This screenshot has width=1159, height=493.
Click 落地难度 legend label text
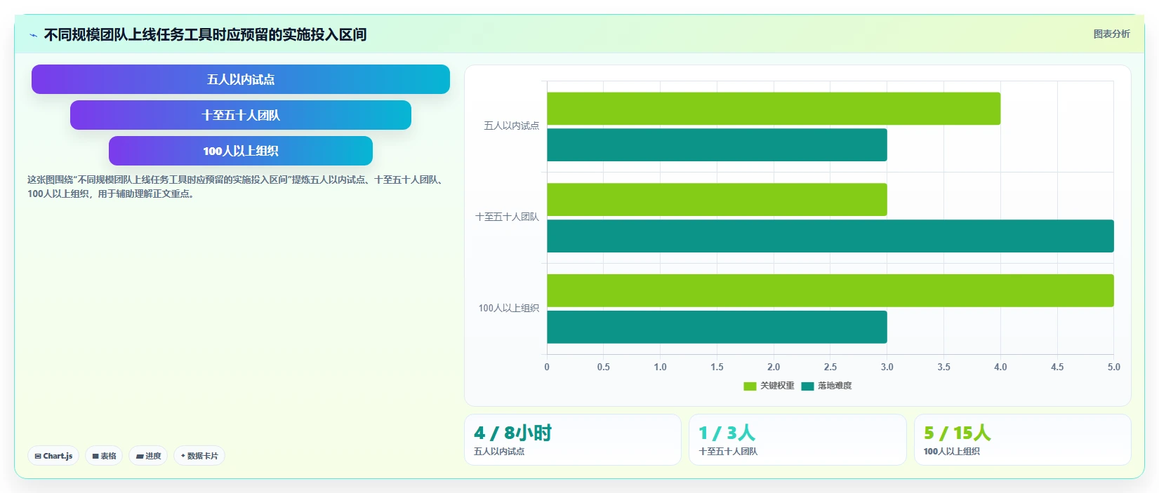click(835, 386)
